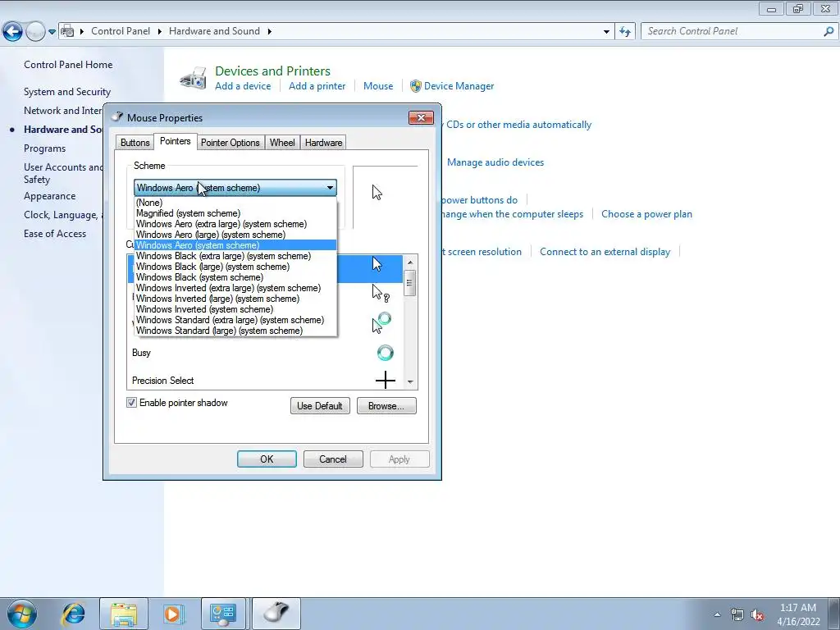Open Windows Media Player from the taskbar

(174, 614)
